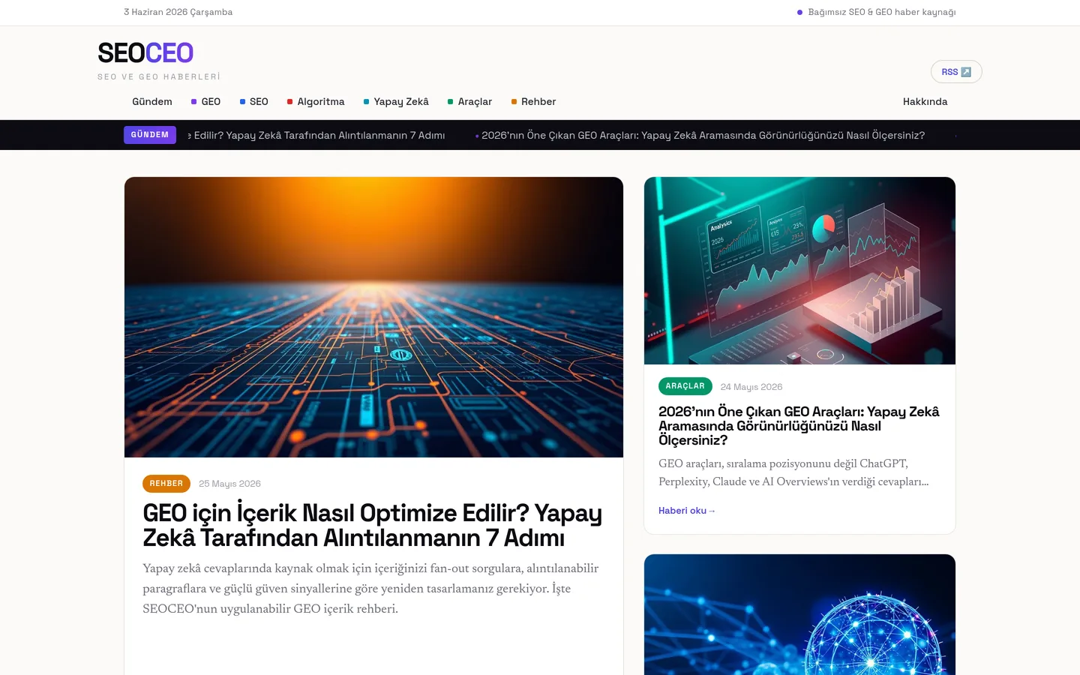Image resolution: width=1080 pixels, height=675 pixels.
Task: Click the orange REHBER category tag
Action: (x=166, y=484)
